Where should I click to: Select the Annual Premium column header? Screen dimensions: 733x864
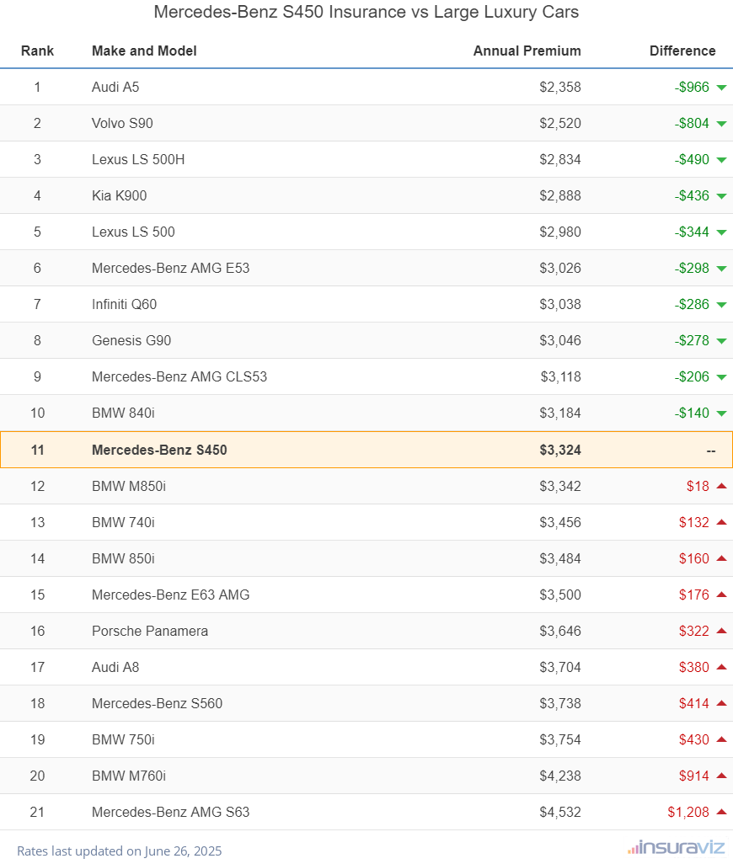tap(527, 51)
